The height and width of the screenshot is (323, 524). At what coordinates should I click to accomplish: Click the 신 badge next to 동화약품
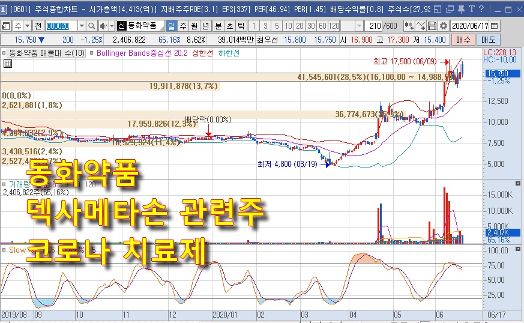click(x=122, y=26)
